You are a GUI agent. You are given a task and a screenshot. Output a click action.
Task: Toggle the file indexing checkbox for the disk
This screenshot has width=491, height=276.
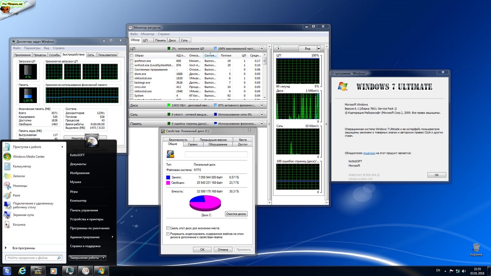168,234
